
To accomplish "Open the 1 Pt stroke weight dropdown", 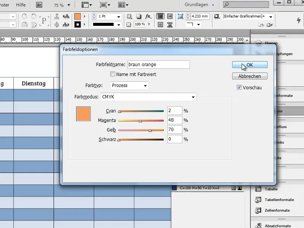I will pos(119,17).
